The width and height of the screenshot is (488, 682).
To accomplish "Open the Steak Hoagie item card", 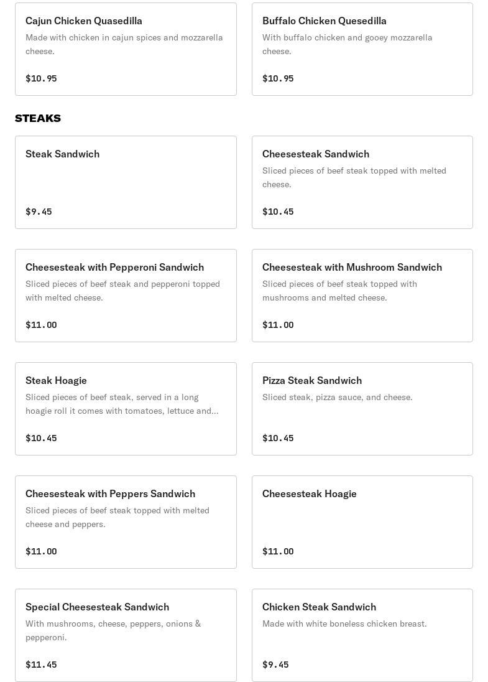I will coord(126,409).
